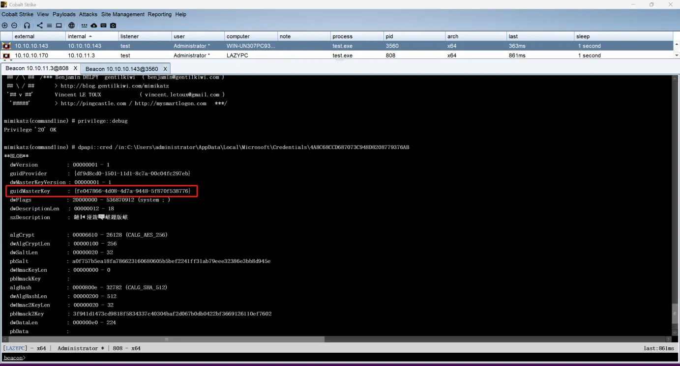Sort sessions by arch column
The image size is (680, 366).
point(476,36)
